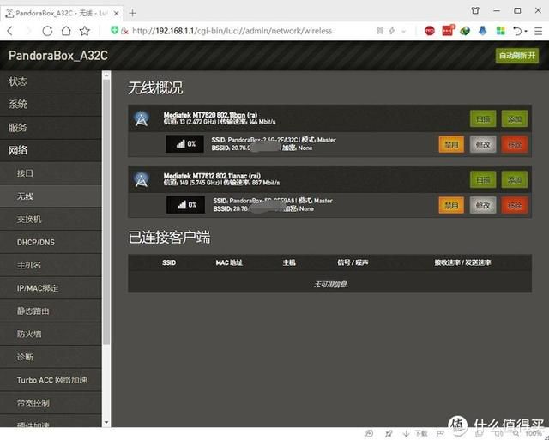Click 扫描 for the MT7620 radio

[x=483, y=118]
